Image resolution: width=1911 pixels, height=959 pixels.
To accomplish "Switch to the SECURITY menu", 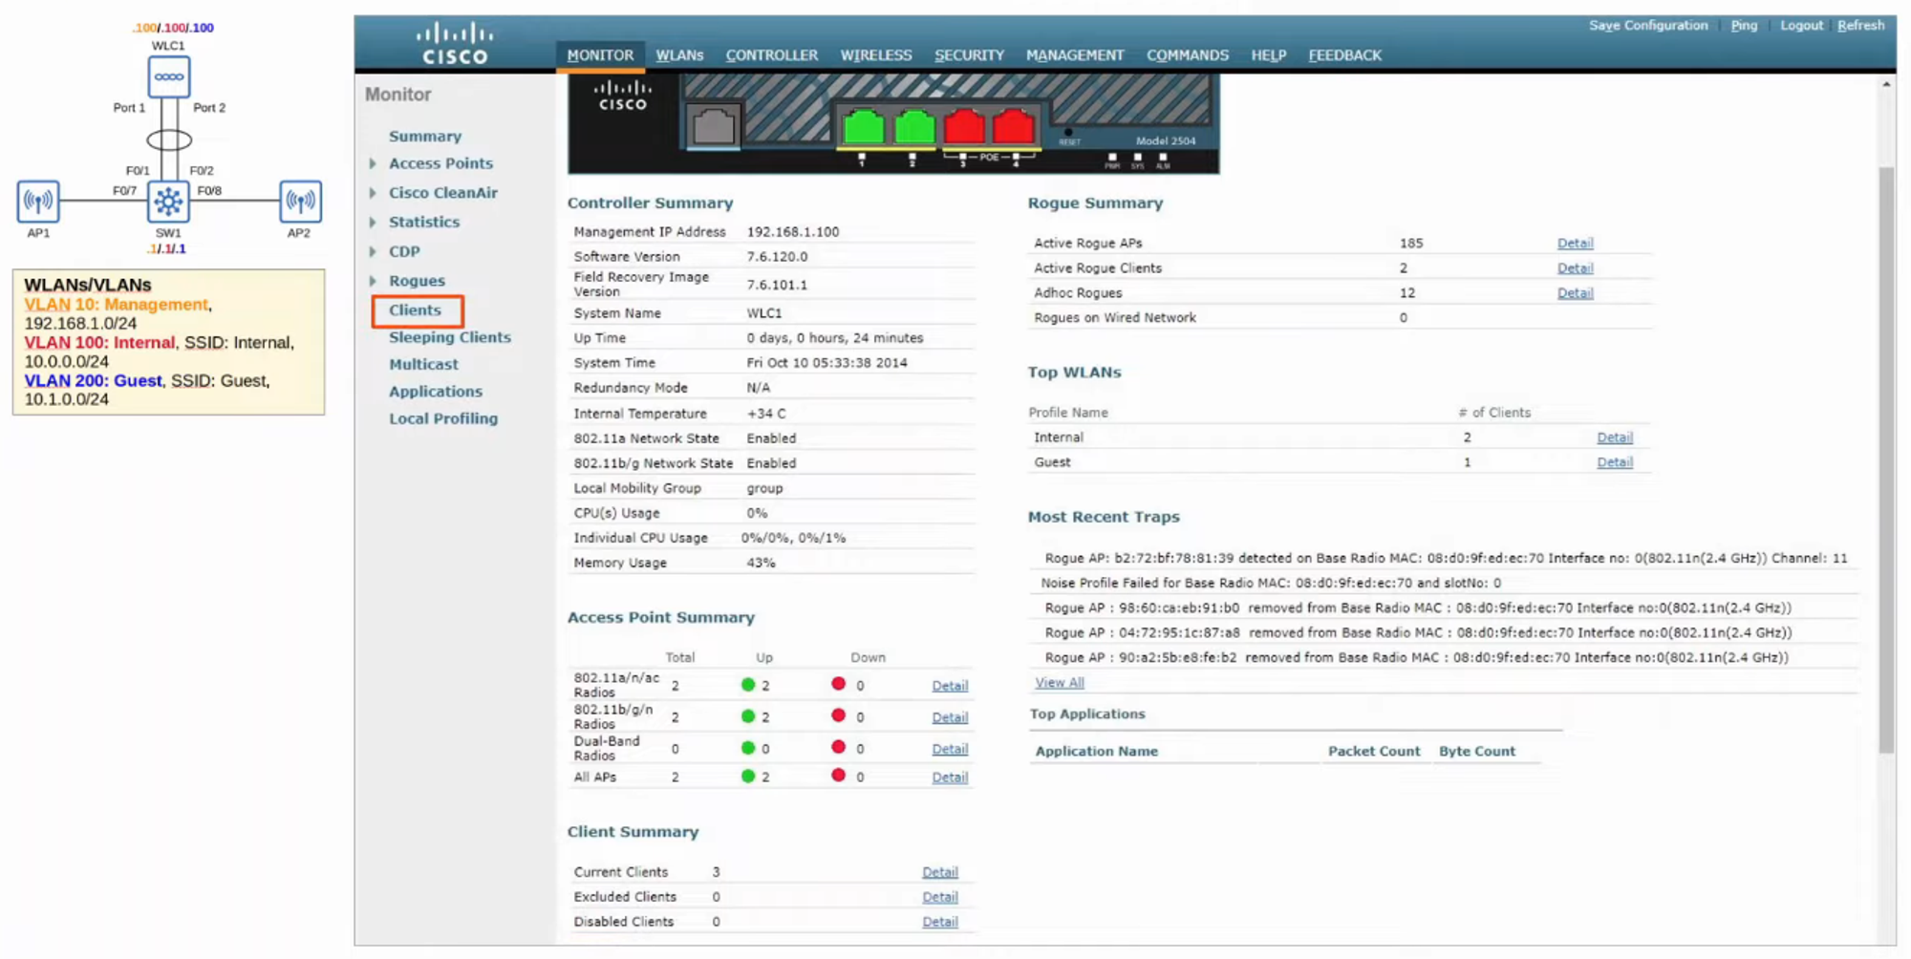I will (x=969, y=55).
